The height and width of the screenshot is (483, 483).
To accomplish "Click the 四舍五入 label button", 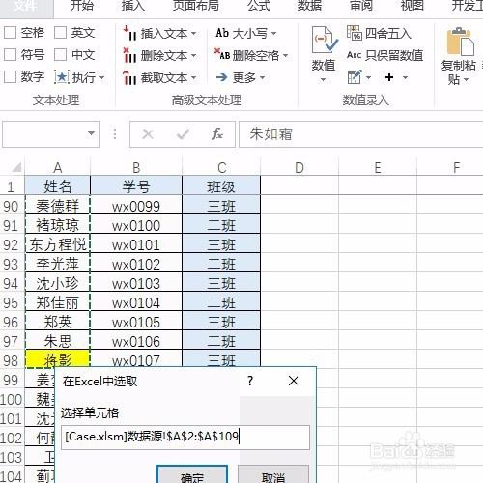I will (388, 33).
